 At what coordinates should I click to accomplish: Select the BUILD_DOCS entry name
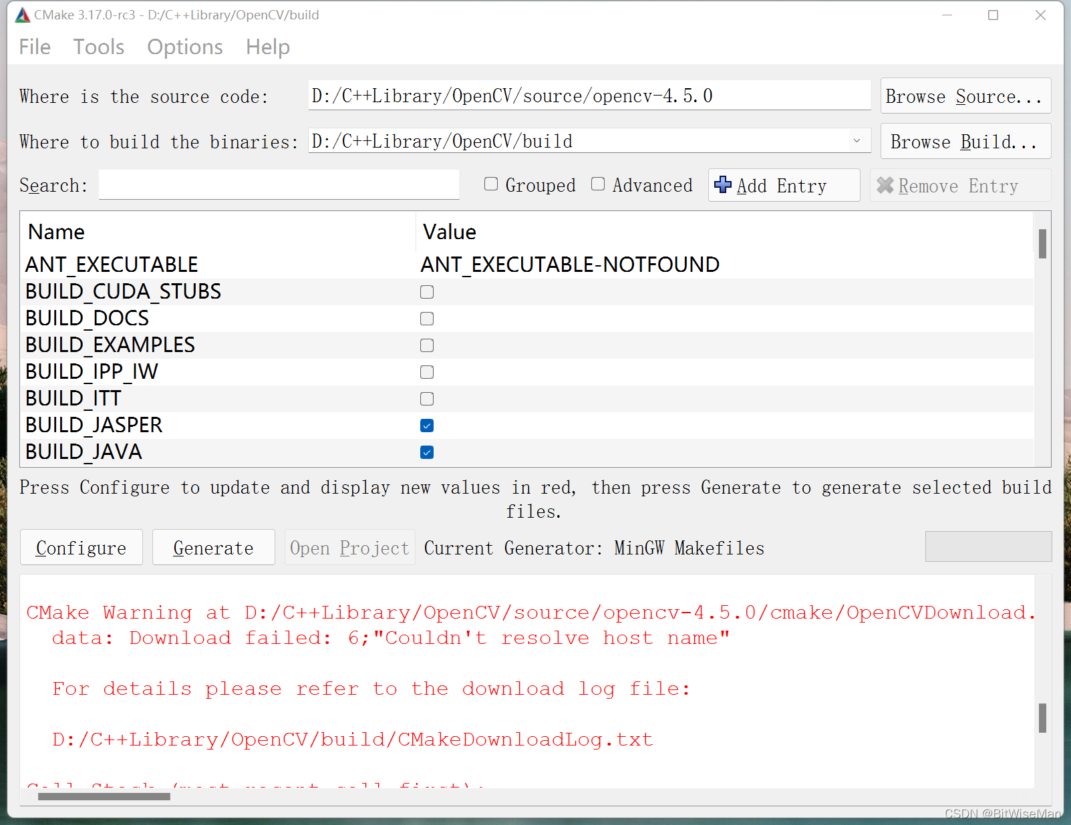coord(87,318)
